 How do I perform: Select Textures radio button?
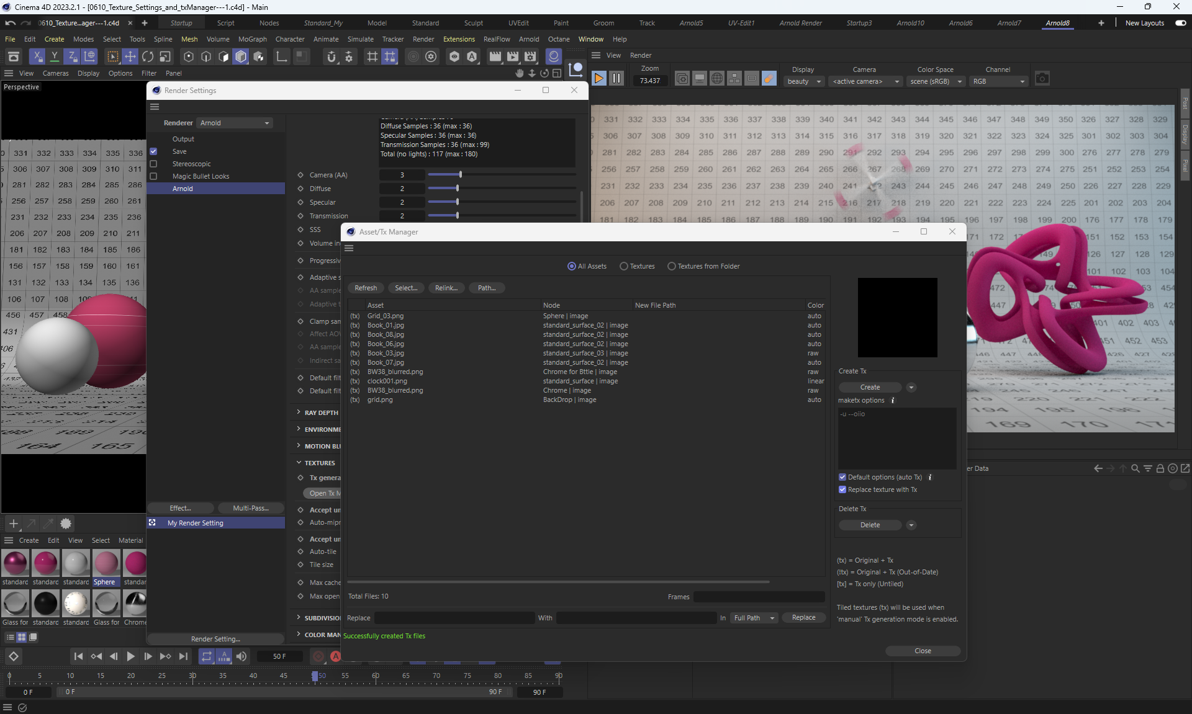point(624,266)
